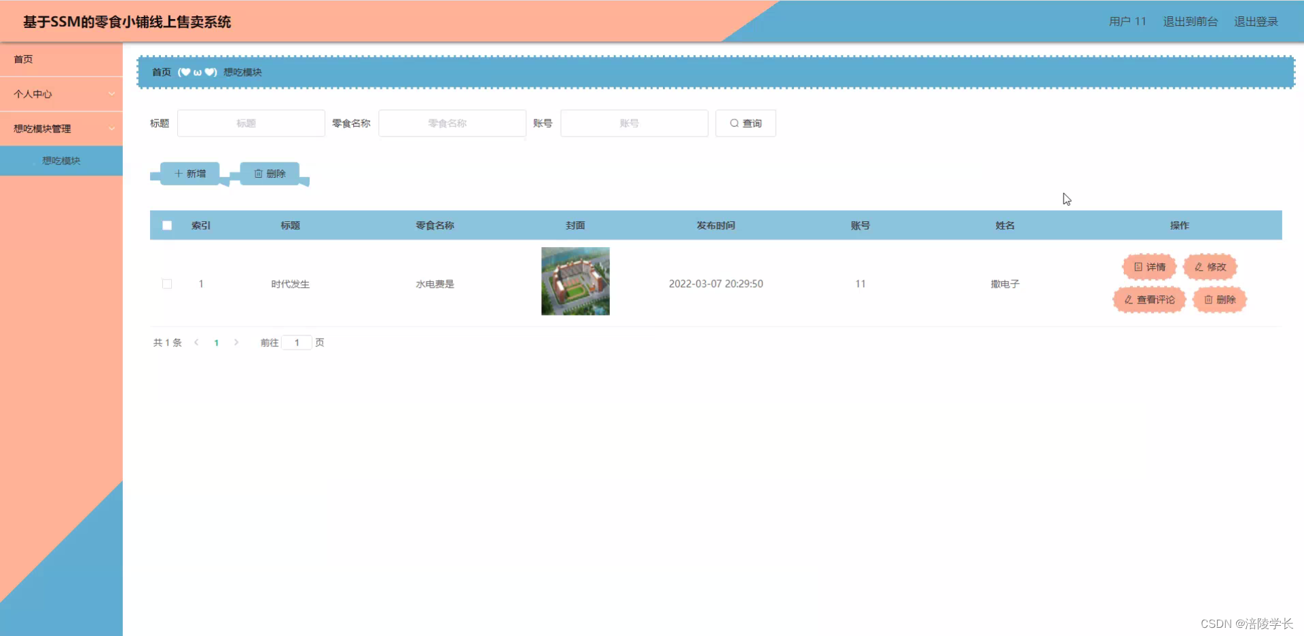
Task: Expand the 个人中心 chevron arrow
Action: coord(113,94)
